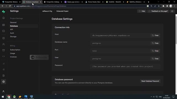
Task: Open the Edge Functions code icon
Action: 4,56
